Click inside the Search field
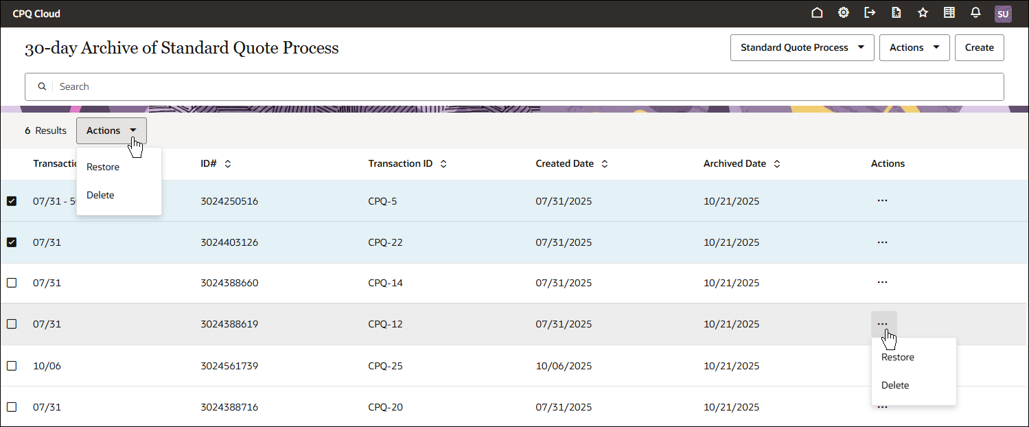The image size is (1029, 427). [x=275, y=86]
